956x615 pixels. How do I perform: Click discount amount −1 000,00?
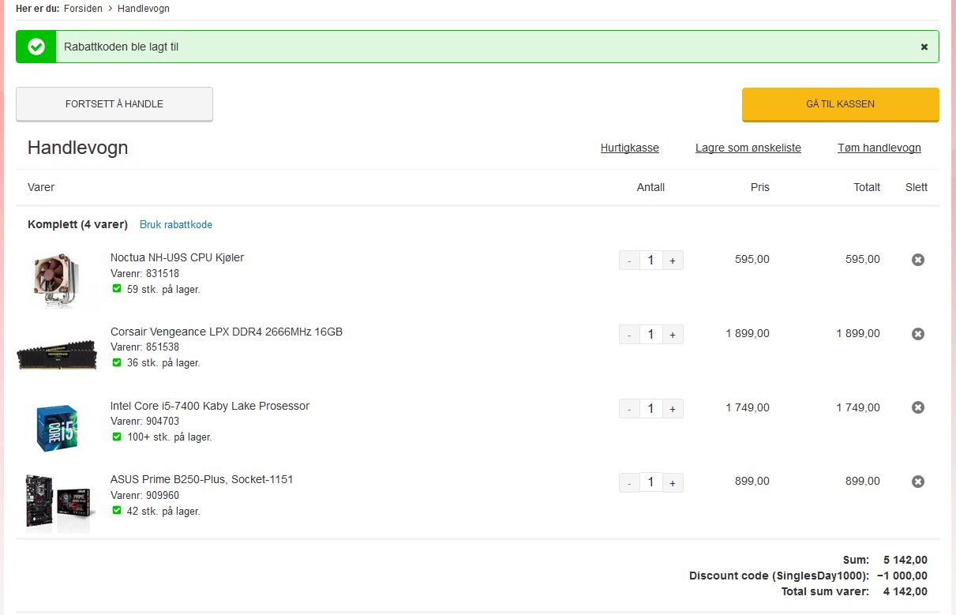click(x=902, y=576)
